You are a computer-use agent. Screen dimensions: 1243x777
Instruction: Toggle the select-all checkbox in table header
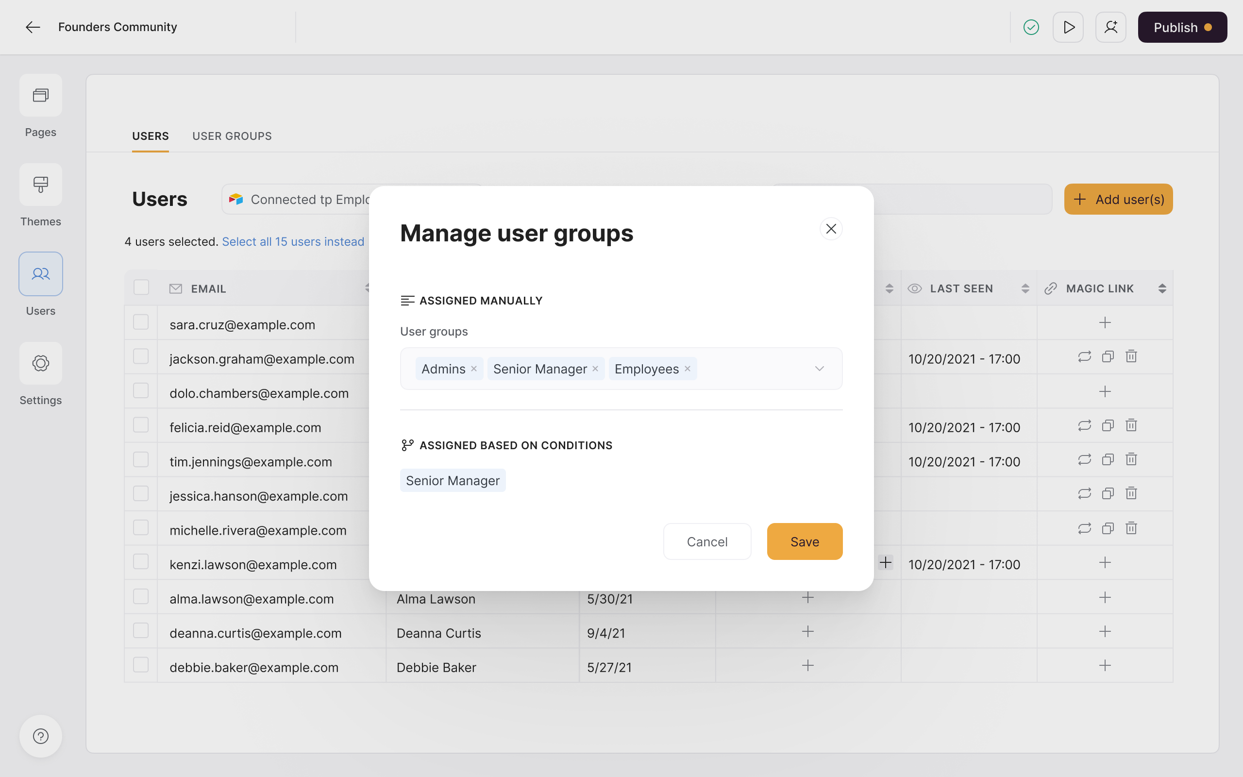pyautogui.click(x=141, y=287)
